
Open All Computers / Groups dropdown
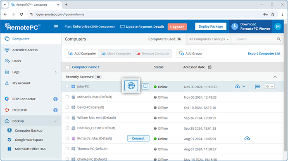209,39
